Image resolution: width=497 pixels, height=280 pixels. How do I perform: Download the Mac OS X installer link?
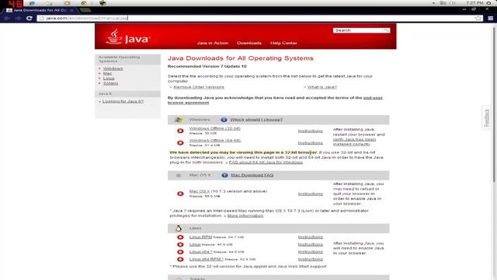click(200, 191)
